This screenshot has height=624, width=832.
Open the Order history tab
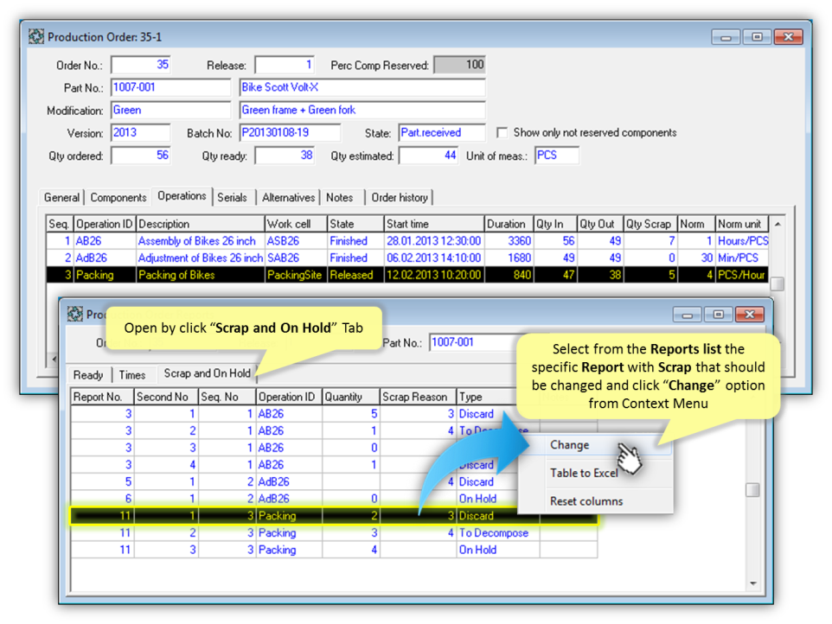[x=399, y=198]
